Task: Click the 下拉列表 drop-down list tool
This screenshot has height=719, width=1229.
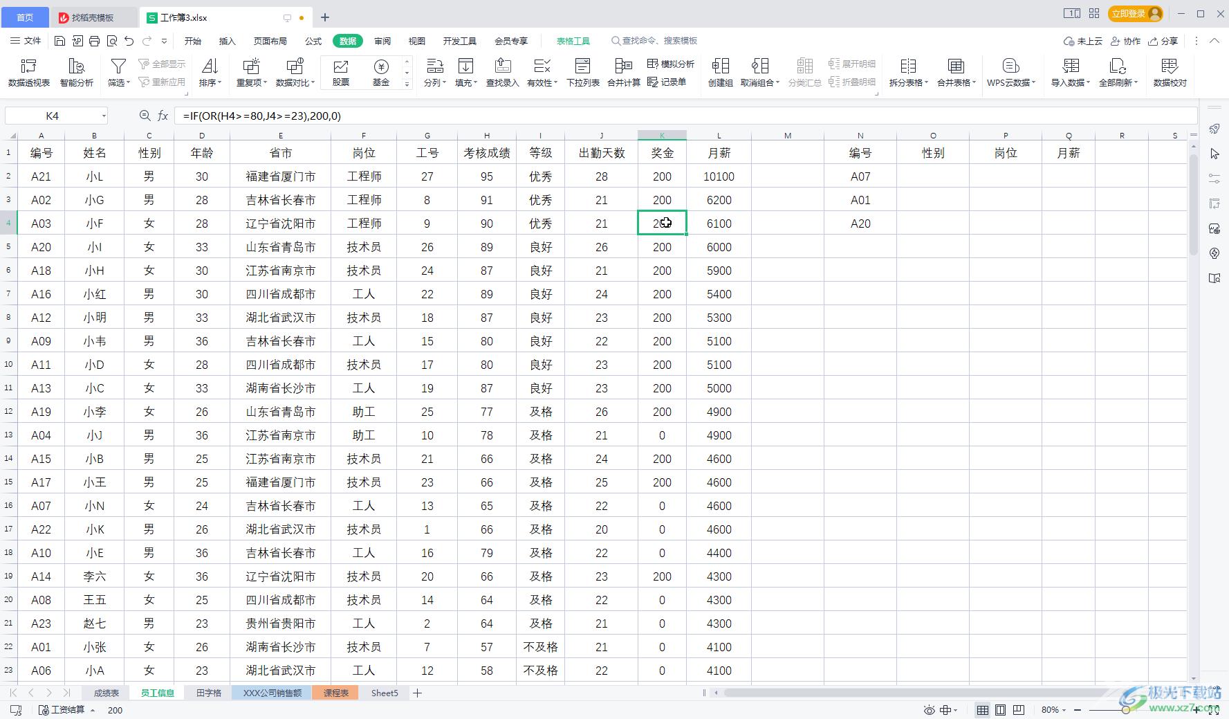Action: click(x=583, y=73)
